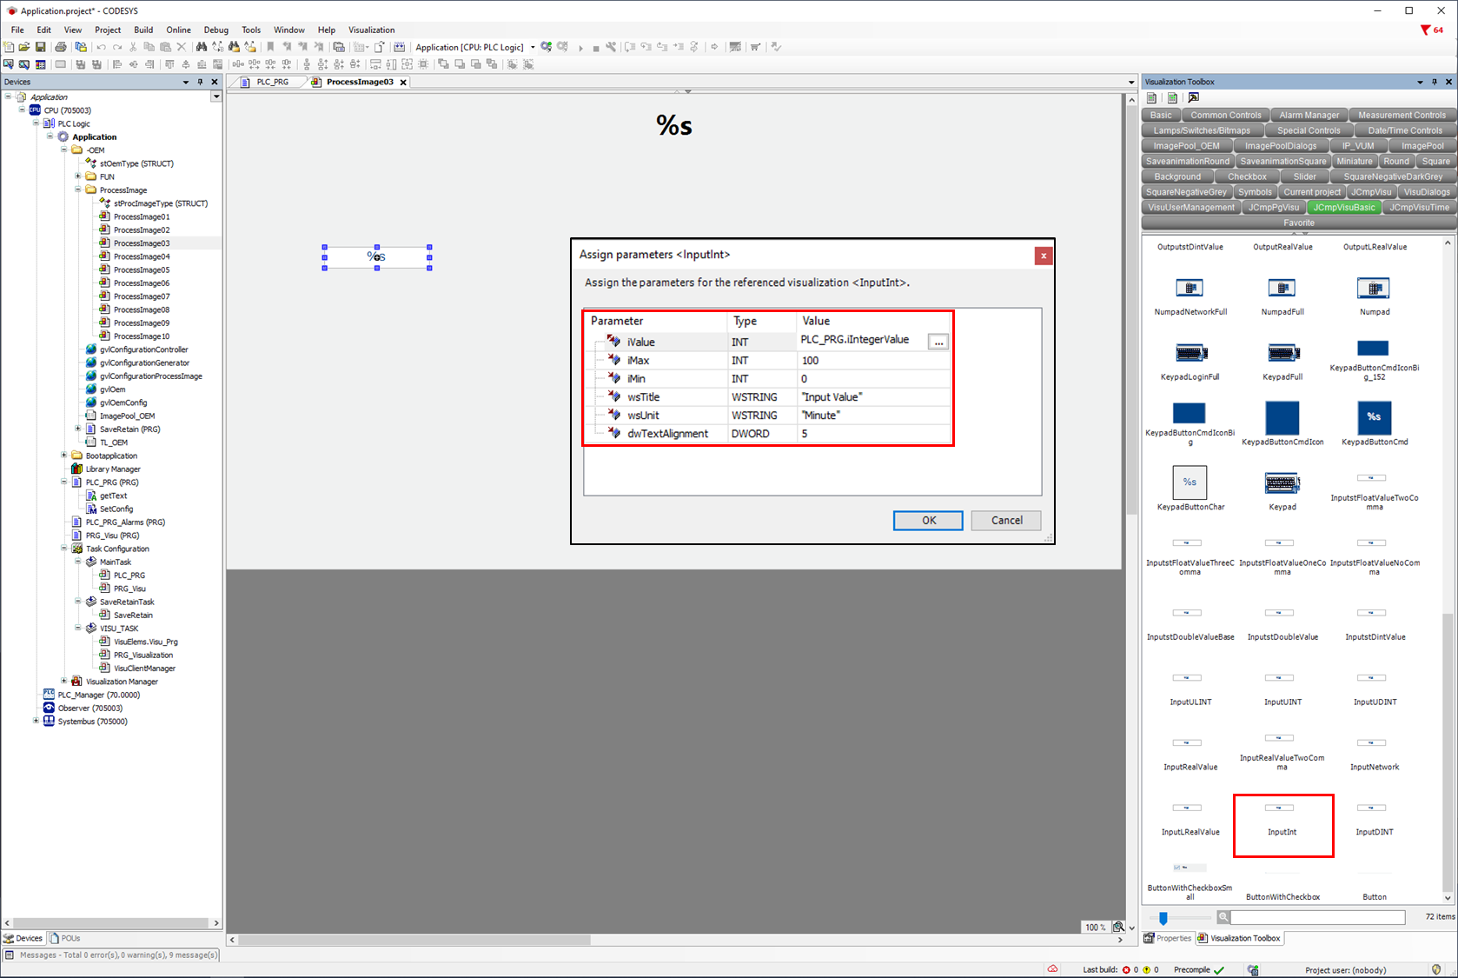Image resolution: width=1458 pixels, height=978 pixels.
Task: Open the Visualization menu
Action: click(x=371, y=30)
